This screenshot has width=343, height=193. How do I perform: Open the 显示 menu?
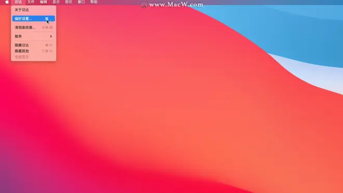[x=56, y=2]
